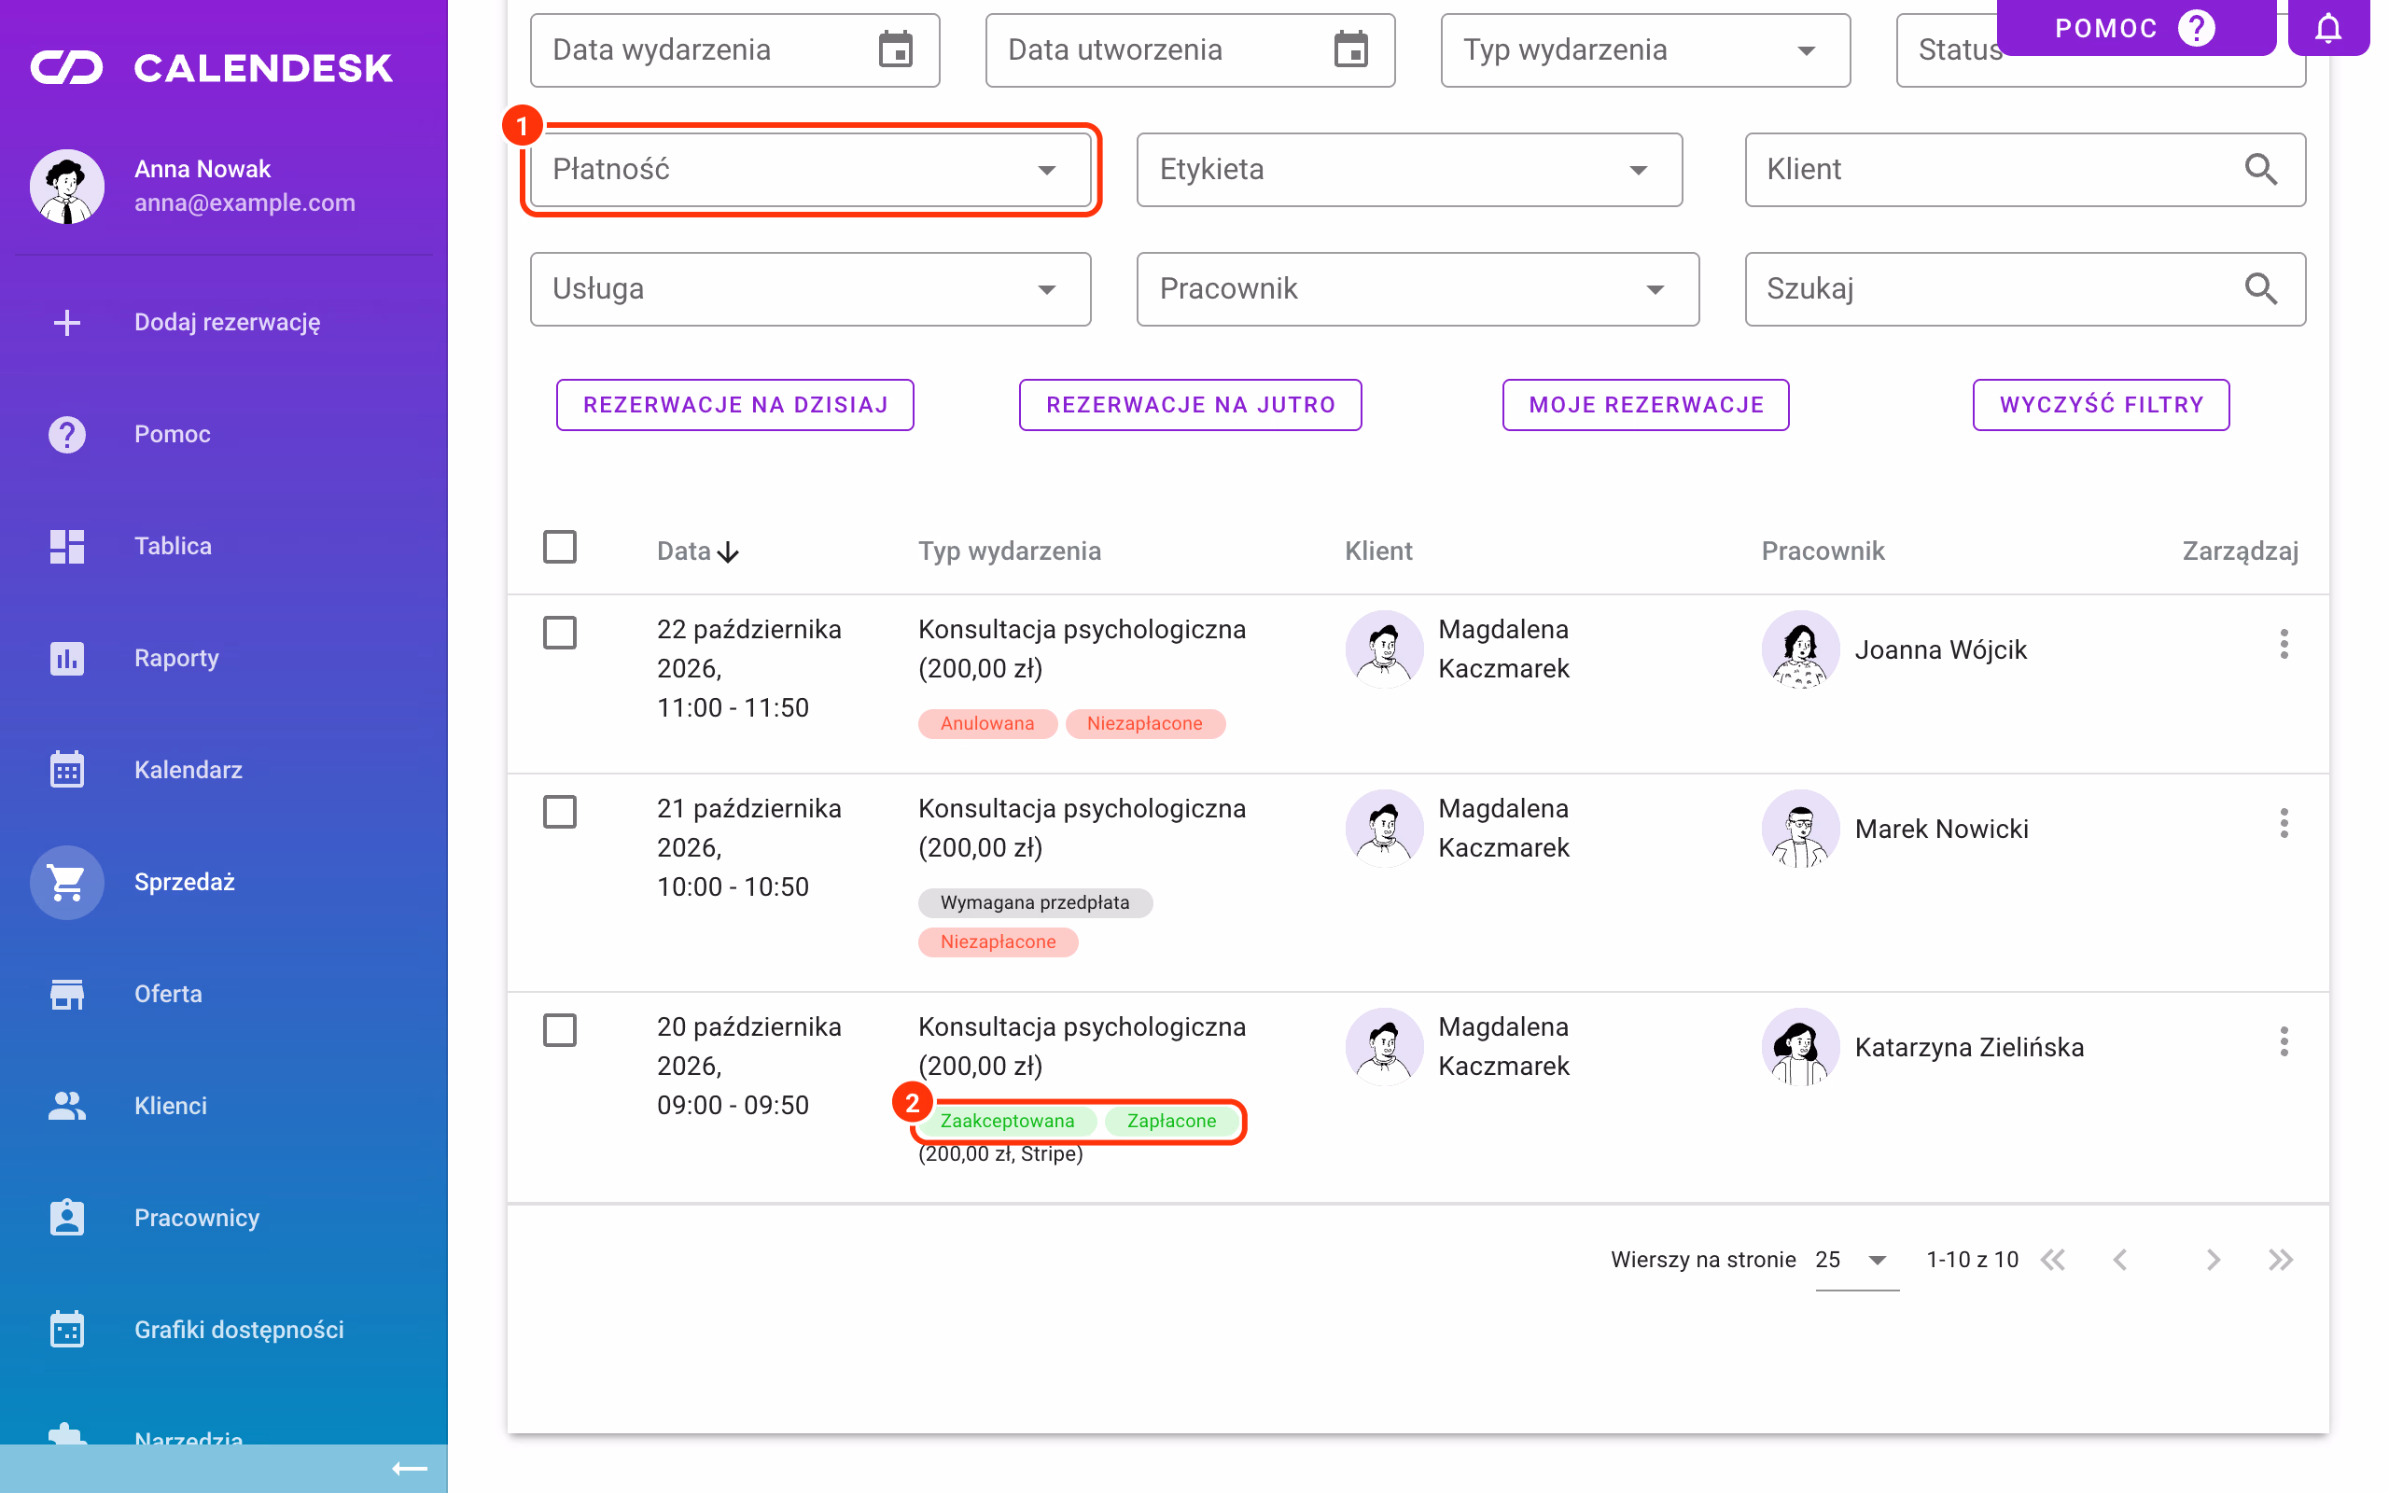Screen dimensions: 2389x1493
Task: Select the Sprzedaż shopping cart icon
Action: (67, 882)
